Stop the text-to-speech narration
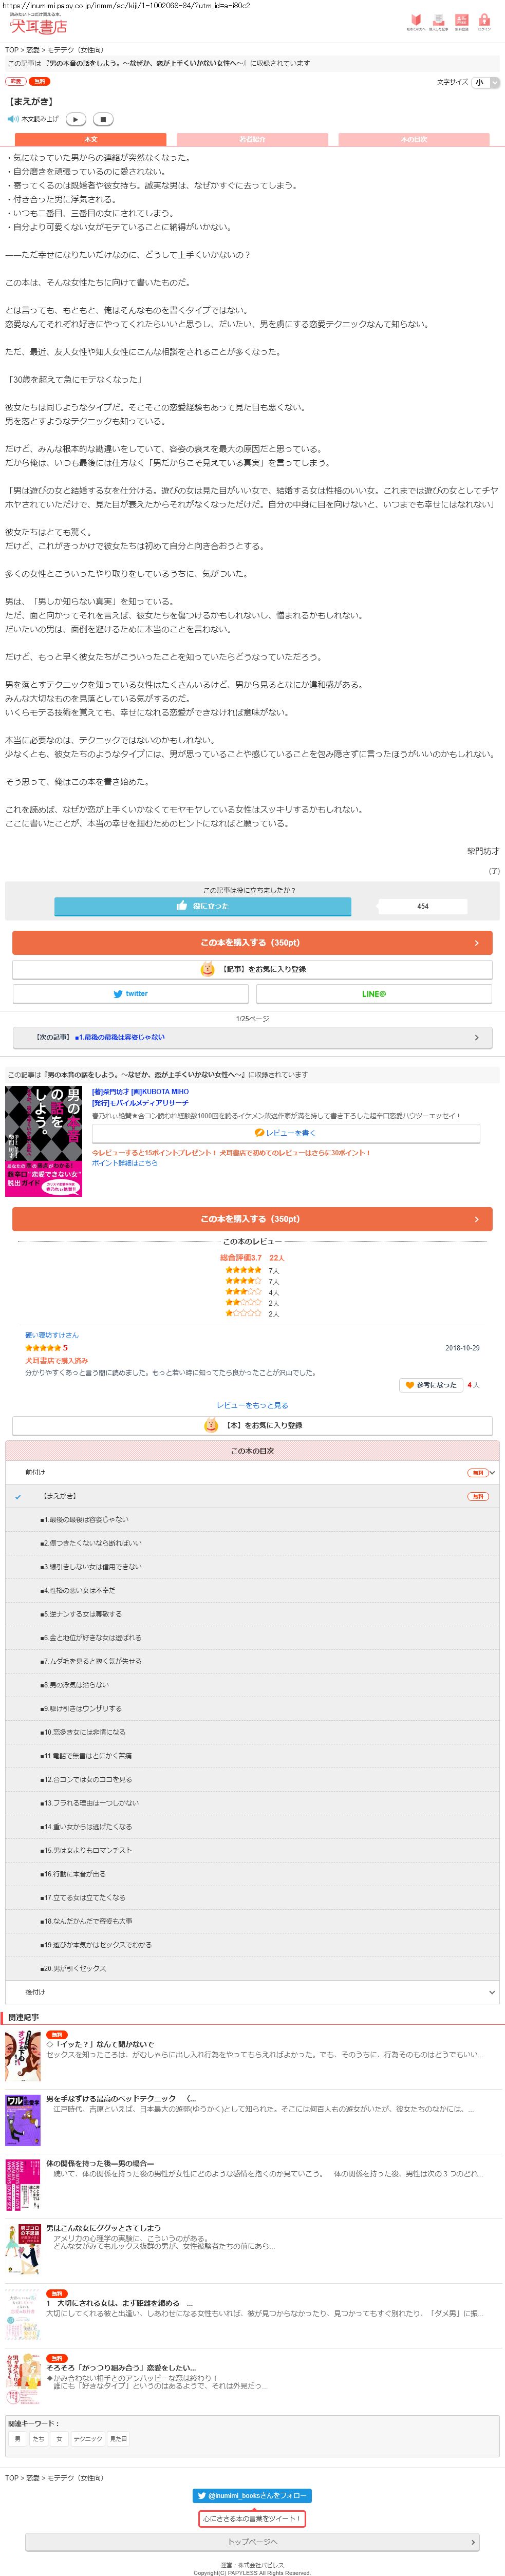 coord(102,119)
